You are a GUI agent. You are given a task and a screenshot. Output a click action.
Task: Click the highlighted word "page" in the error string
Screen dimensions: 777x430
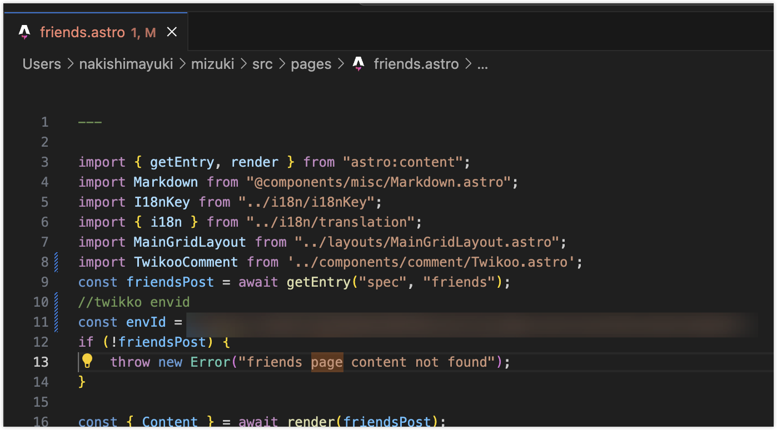(x=327, y=362)
